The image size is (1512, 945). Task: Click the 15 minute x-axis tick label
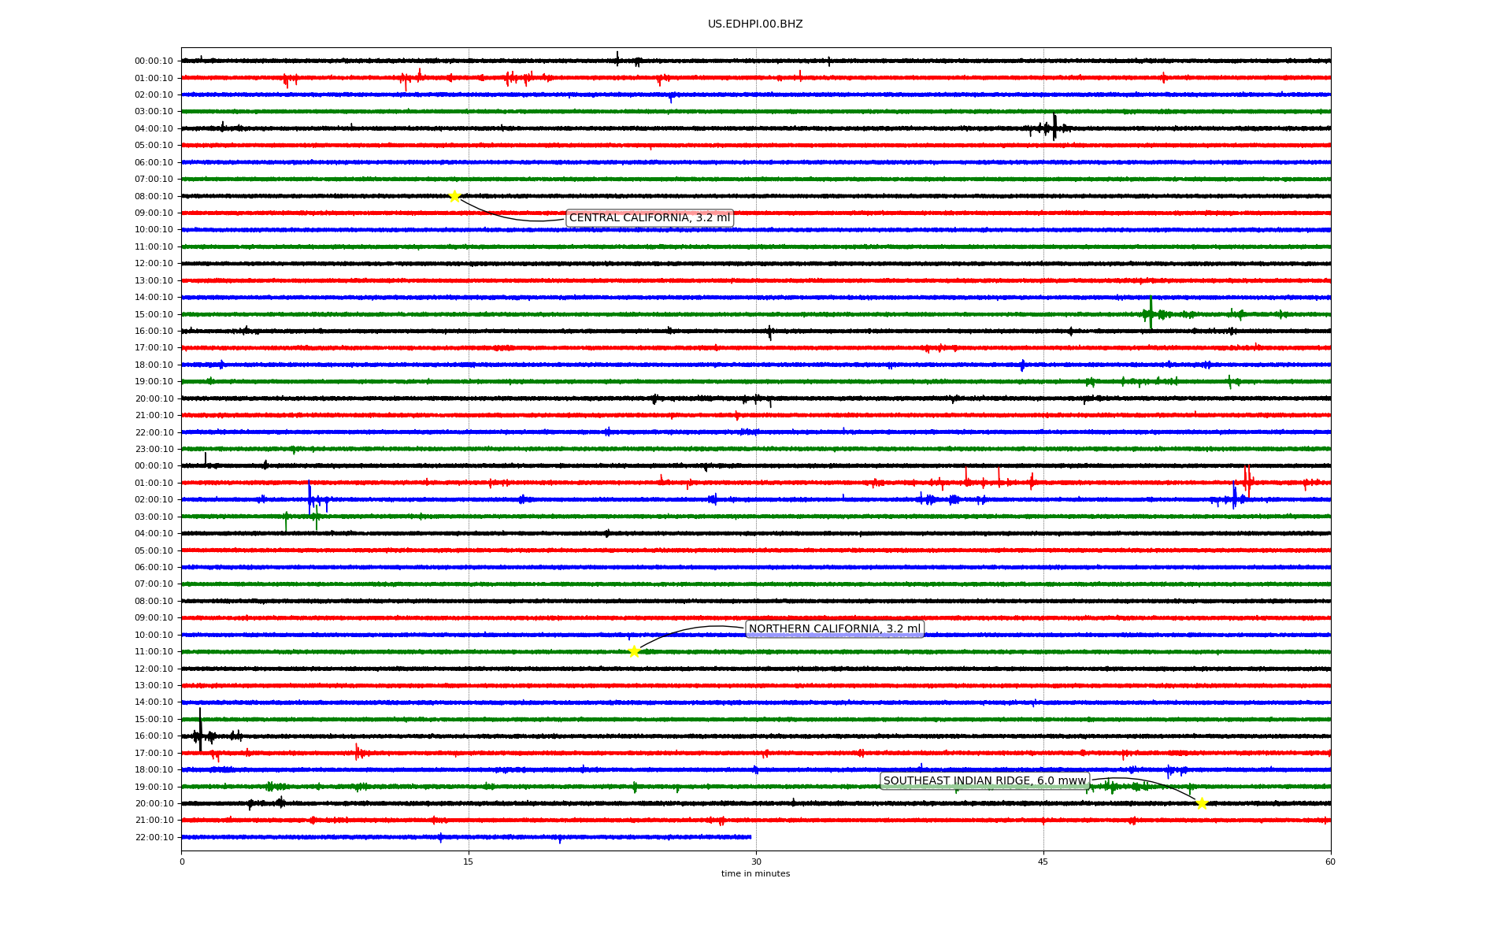click(469, 862)
